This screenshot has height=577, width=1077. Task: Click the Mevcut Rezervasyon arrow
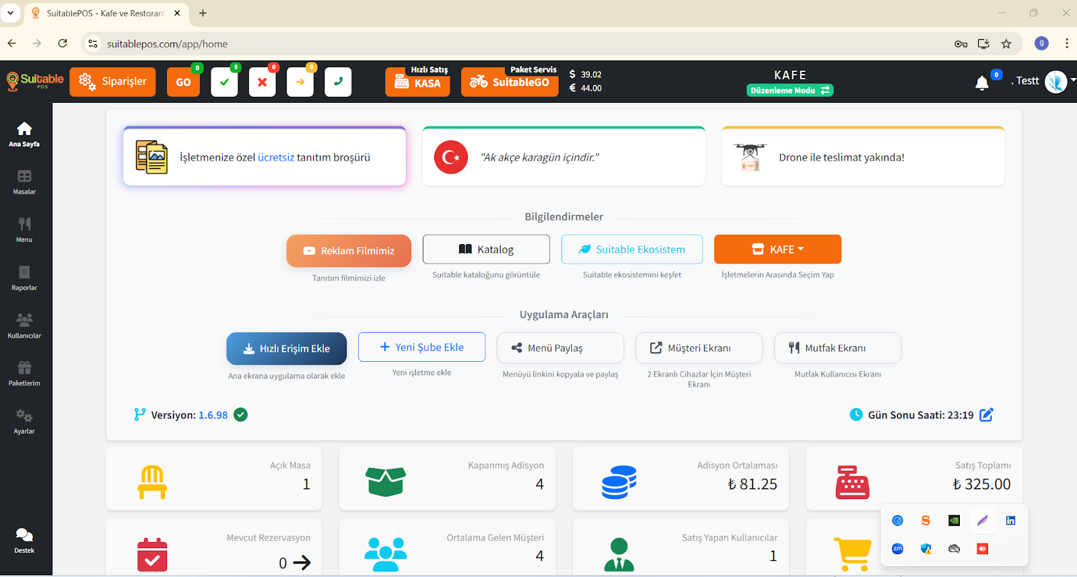[302, 563]
